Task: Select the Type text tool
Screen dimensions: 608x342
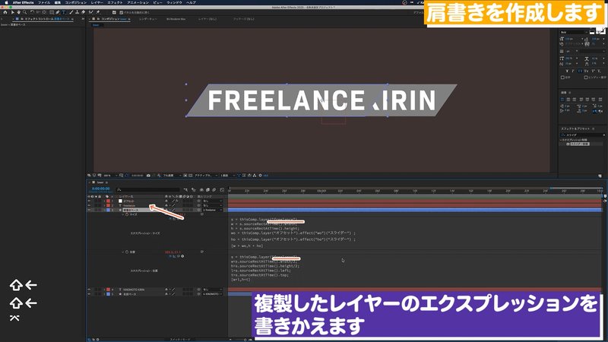Action: tap(64, 12)
